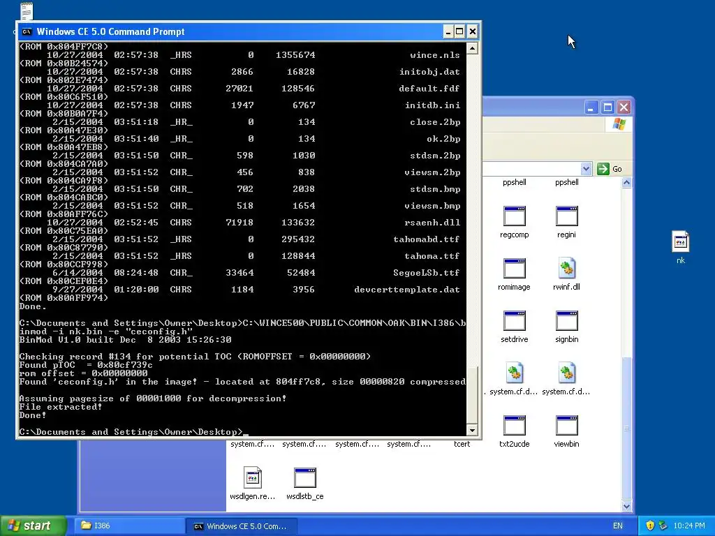The image size is (715, 536).
Task: Select the nk file on the desktop
Action: [x=680, y=241]
